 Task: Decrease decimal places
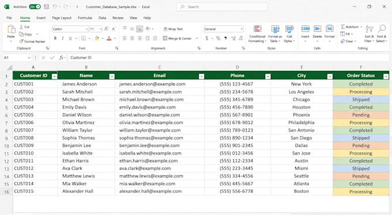(241, 38)
